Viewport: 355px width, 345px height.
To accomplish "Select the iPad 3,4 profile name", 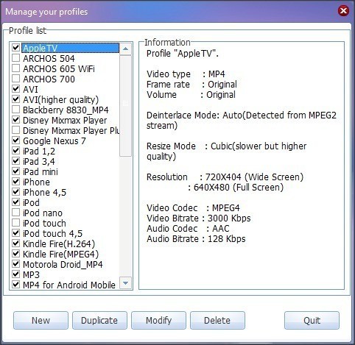I will click(39, 161).
